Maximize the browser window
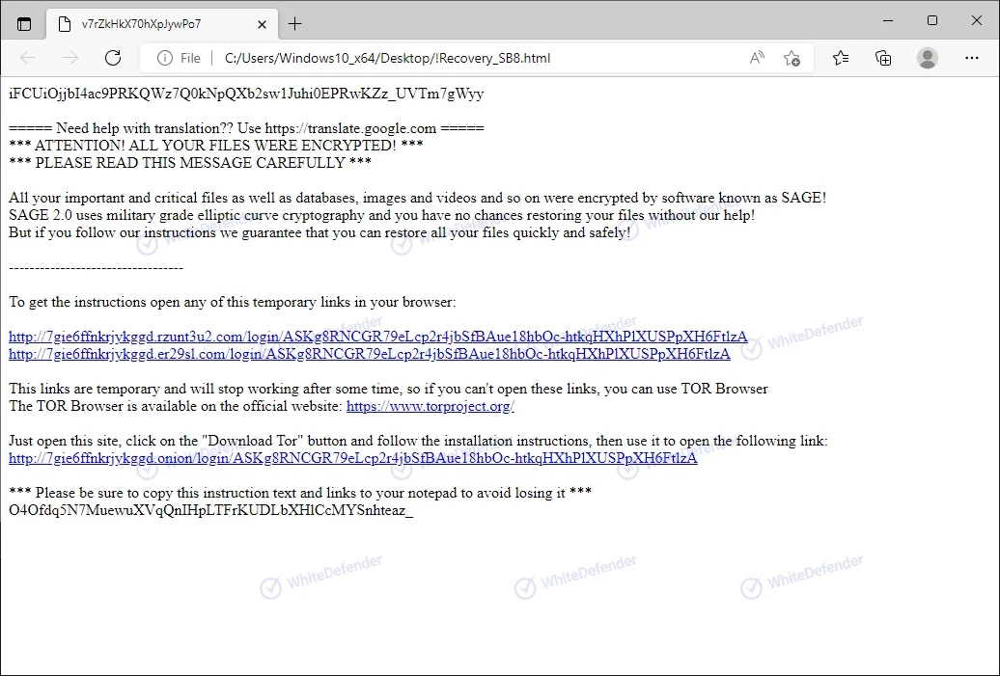1000x676 pixels. (931, 21)
